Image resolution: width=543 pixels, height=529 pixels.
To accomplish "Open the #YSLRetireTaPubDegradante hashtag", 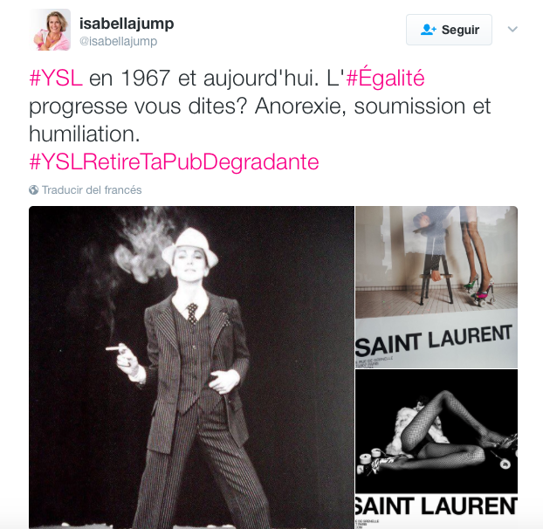I will pyautogui.click(x=175, y=162).
